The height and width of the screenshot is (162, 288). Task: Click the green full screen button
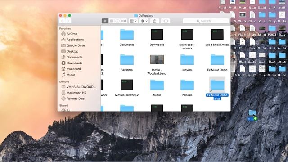69,16
